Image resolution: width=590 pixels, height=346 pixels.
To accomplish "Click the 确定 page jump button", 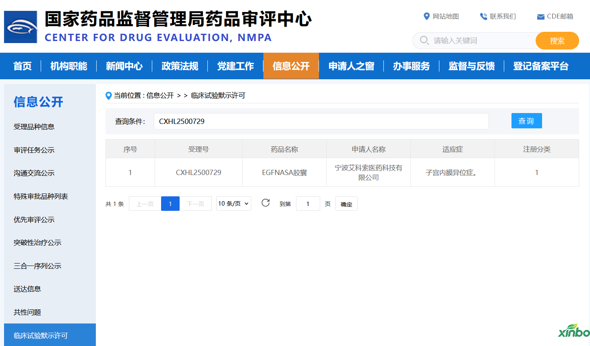I will (x=346, y=204).
